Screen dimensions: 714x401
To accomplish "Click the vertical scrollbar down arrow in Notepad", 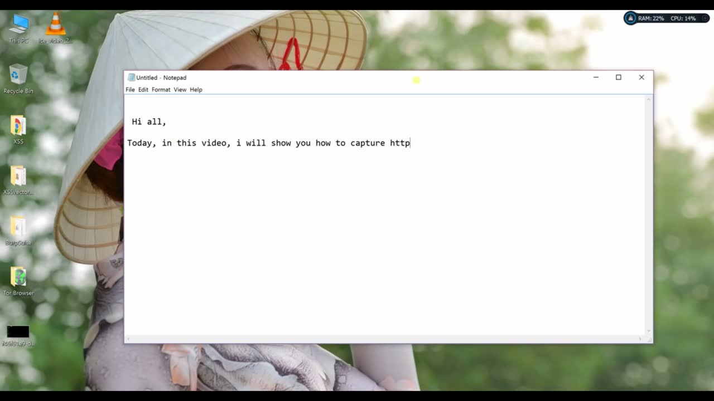I will [x=649, y=331].
